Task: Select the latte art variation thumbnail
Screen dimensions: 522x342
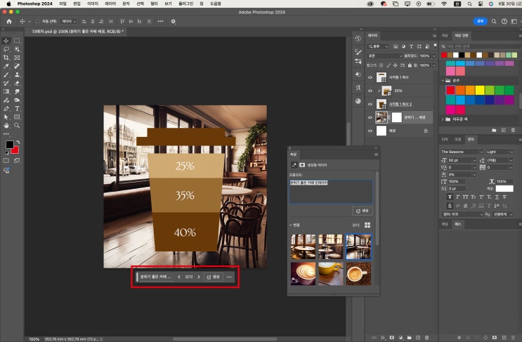Action: pyautogui.click(x=304, y=273)
